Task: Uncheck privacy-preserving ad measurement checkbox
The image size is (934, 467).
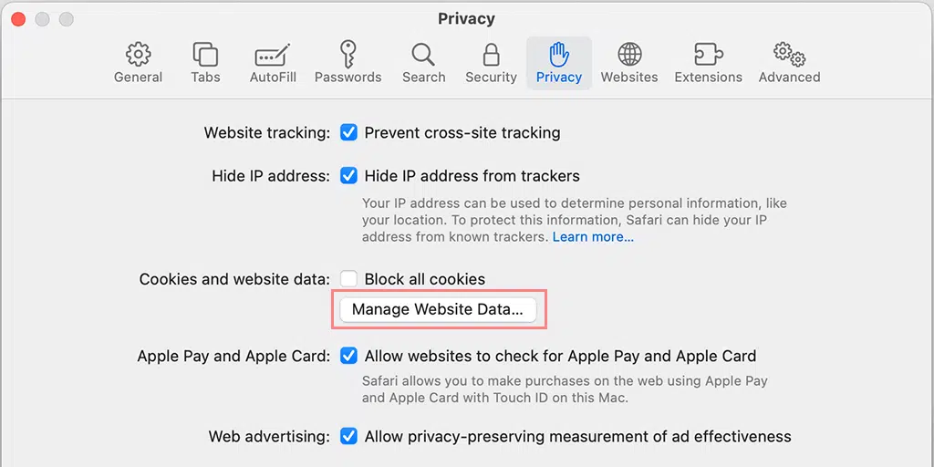Action: [x=348, y=436]
